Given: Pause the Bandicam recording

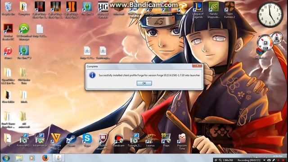Looking at the screenshot, I should 278,160.
